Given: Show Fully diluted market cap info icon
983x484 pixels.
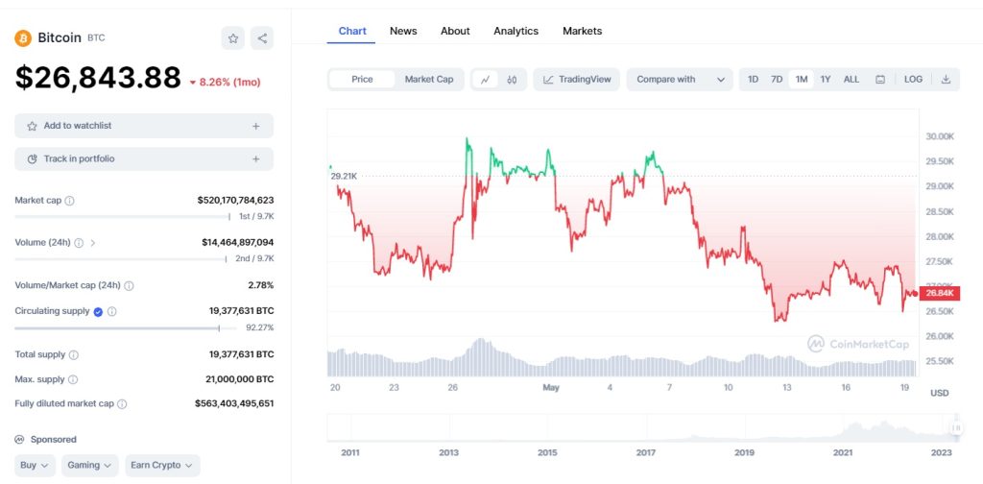Looking at the screenshot, I should (x=122, y=404).
